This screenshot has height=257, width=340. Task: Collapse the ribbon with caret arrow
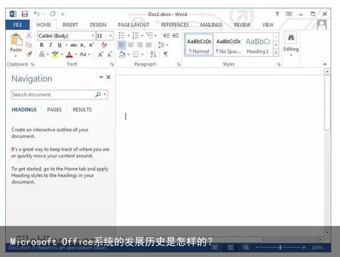pos(325,64)
